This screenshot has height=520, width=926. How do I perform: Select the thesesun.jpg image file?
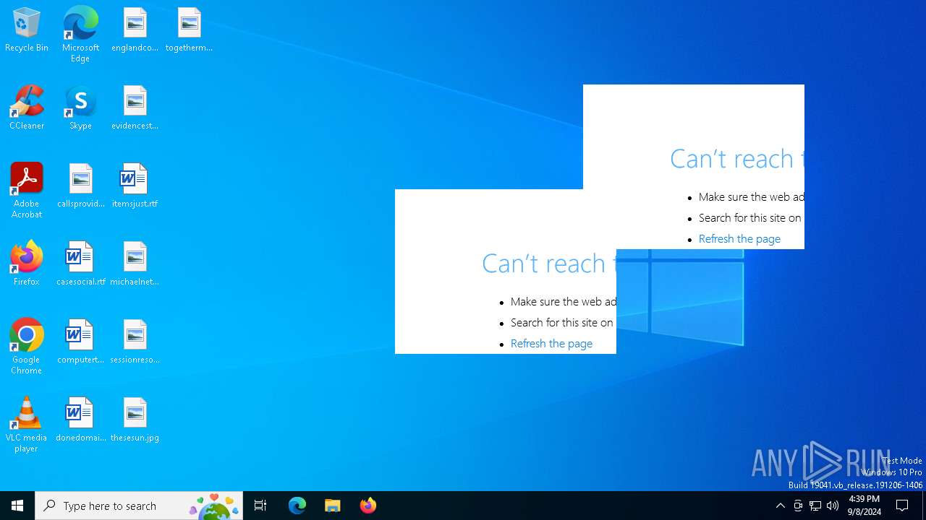pos(135,420)
